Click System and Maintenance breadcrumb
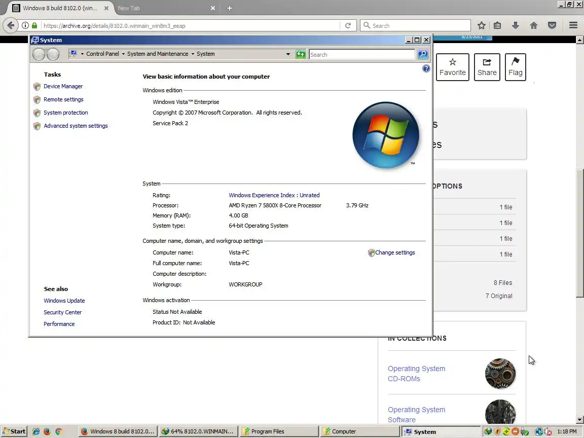The height and width of the screenshot is (438, 584). [158, 54]
